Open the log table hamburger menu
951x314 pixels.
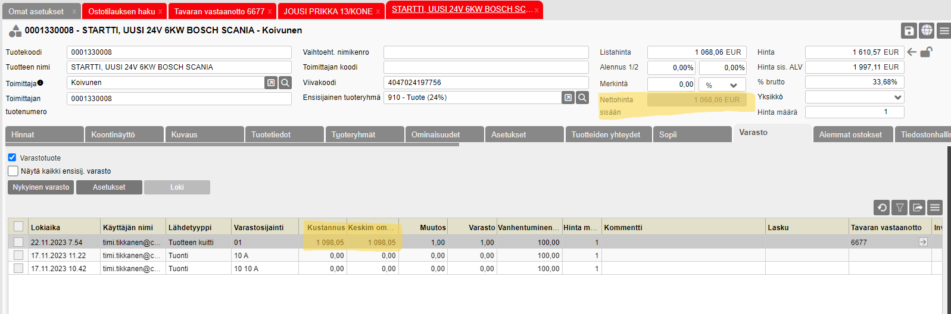(935, 207)
